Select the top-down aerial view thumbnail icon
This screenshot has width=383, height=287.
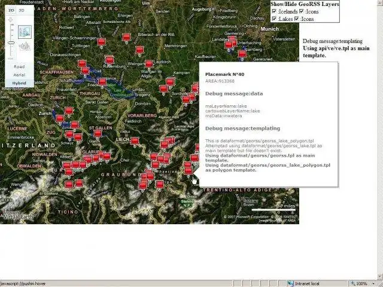point(25,32)
